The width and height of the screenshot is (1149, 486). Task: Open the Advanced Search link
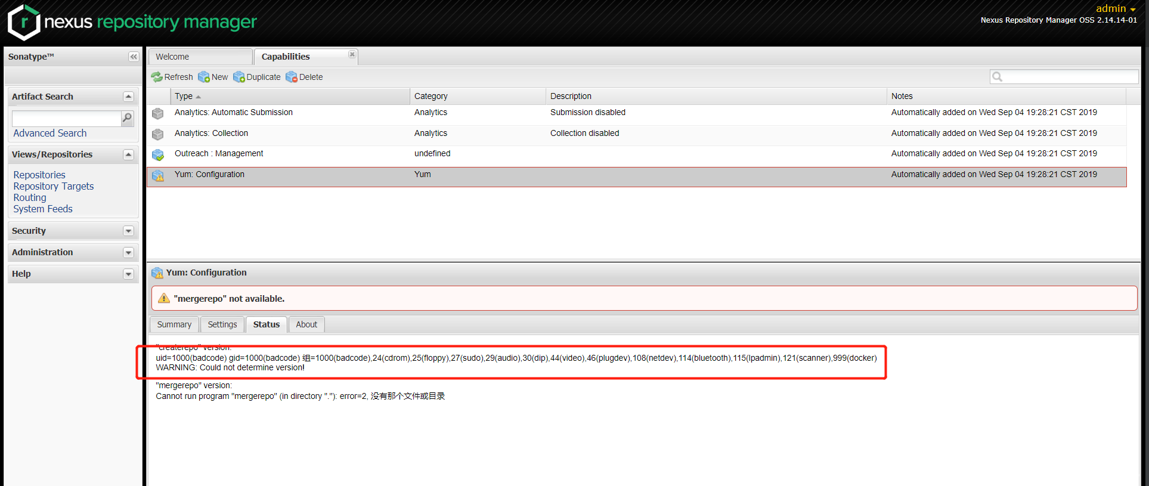(50, 133)
